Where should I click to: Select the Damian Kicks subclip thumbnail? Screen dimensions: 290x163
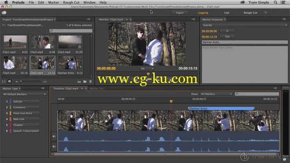click(70, 63)
